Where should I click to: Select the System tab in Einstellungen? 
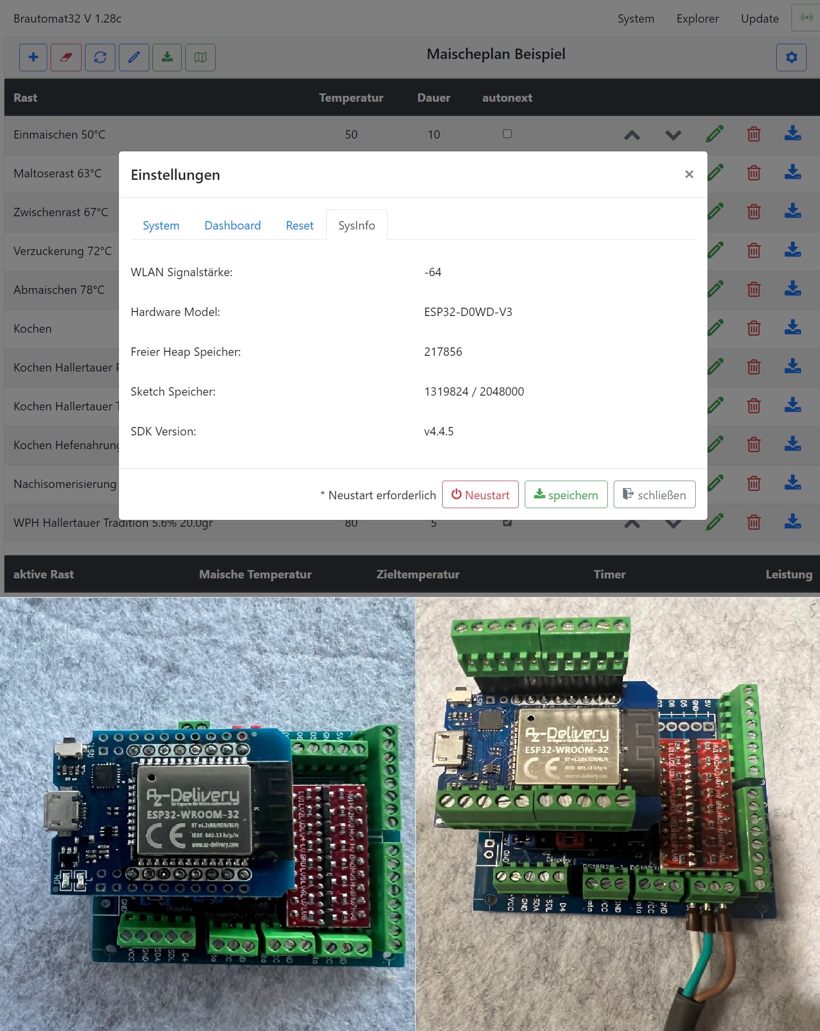161,226
